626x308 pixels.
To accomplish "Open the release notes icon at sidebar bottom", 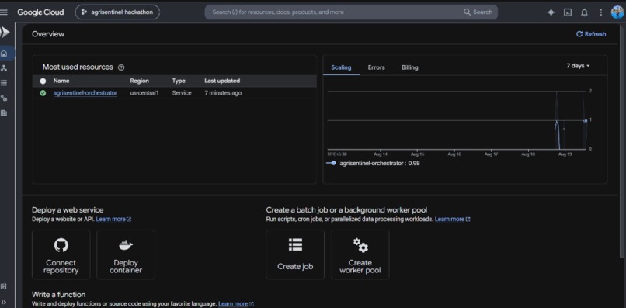I will point(4,286).
